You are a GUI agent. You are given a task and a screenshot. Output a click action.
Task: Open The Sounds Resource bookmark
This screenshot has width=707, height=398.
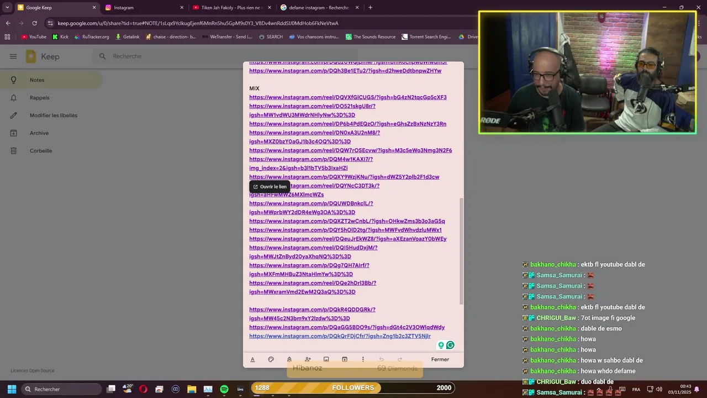point(371,37)
